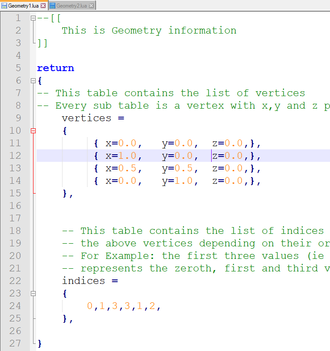The height and width of the screenshot is (351, 330).
Task: Click comment 'This table contains the list of vertices'
Action: pos(180,93)
